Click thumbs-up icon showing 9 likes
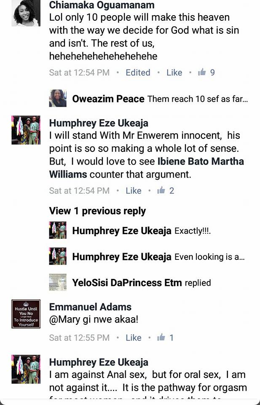The width and height of the screenshot is (260, 405). (202, 72)
